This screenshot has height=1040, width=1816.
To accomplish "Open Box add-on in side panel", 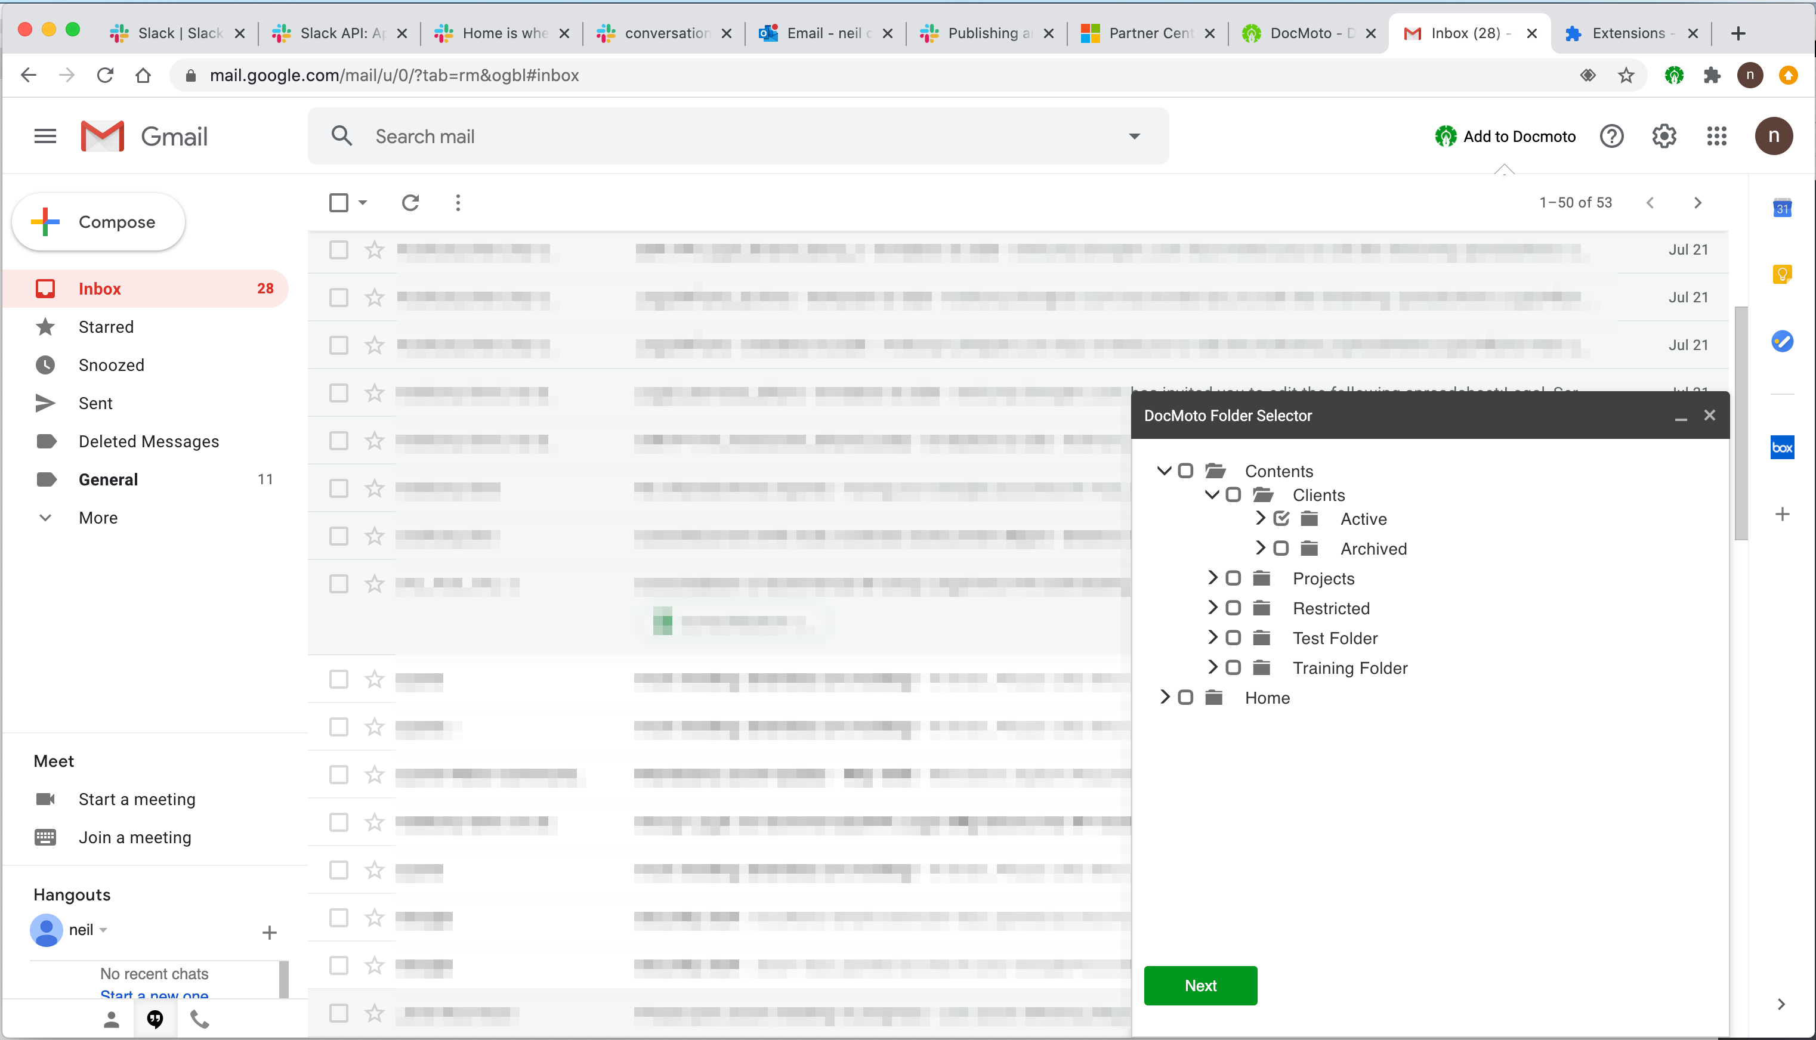I will (x=1782, y=448).
